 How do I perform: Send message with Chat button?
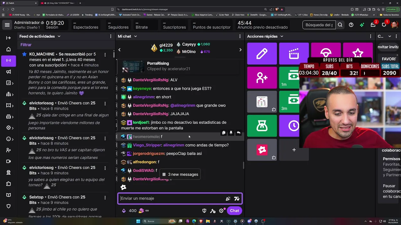click(234, 211)
